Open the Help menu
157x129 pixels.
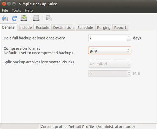coord(29,10)
